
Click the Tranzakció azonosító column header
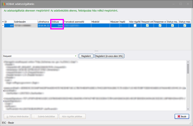[77, 22]
